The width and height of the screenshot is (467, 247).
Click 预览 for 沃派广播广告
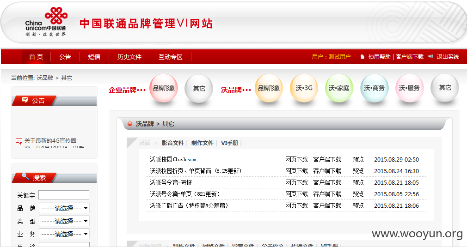click(358, 206)
